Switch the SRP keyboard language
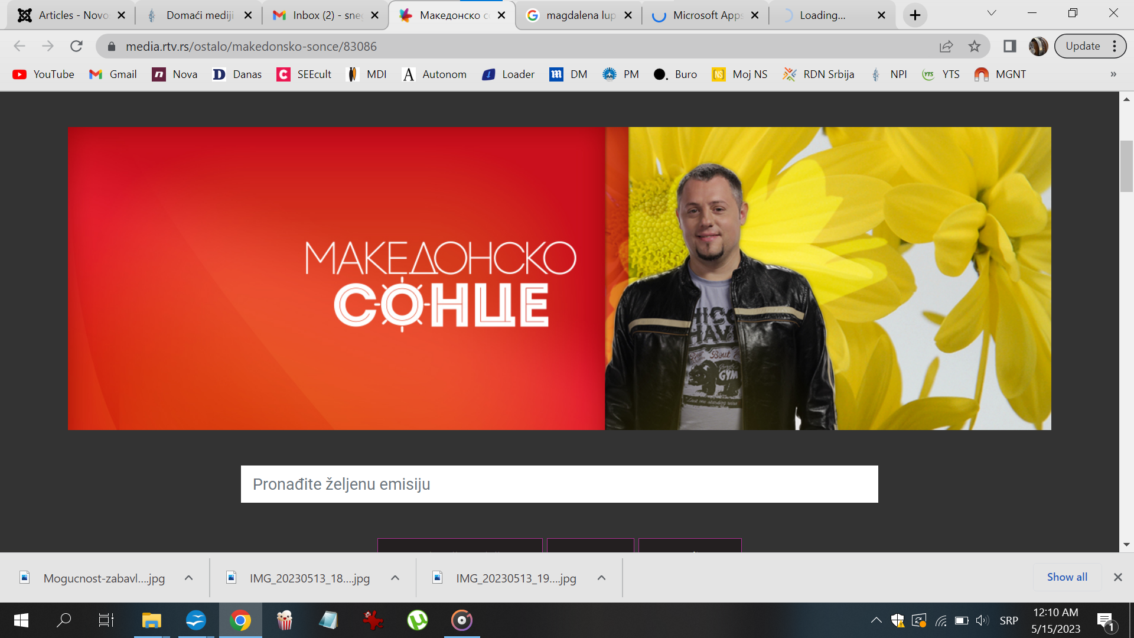The width and height of the screenshot is (1134, 638). click(x=1009, y=621)
